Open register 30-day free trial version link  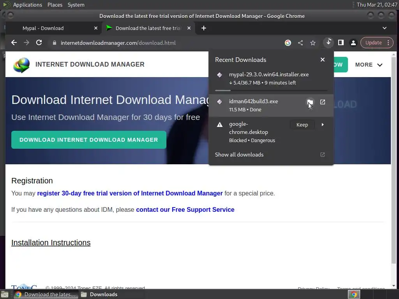130,193
